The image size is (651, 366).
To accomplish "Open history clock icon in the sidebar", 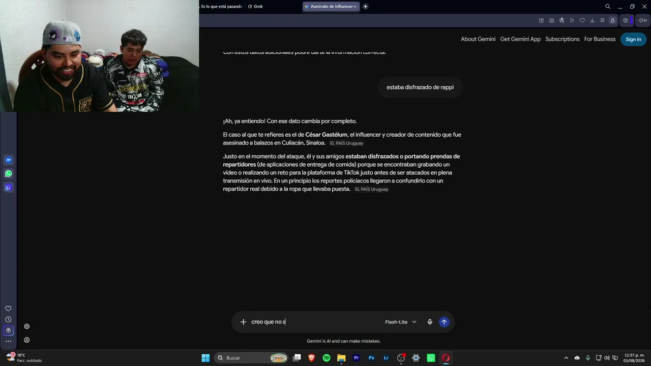I will [8, 320].
